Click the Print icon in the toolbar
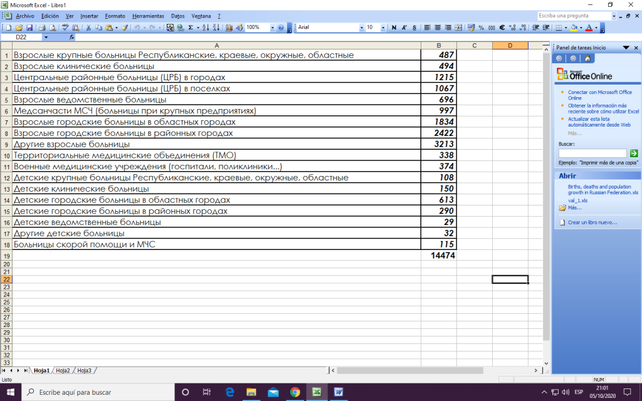 pyautogui.click(x=42, y=28)
